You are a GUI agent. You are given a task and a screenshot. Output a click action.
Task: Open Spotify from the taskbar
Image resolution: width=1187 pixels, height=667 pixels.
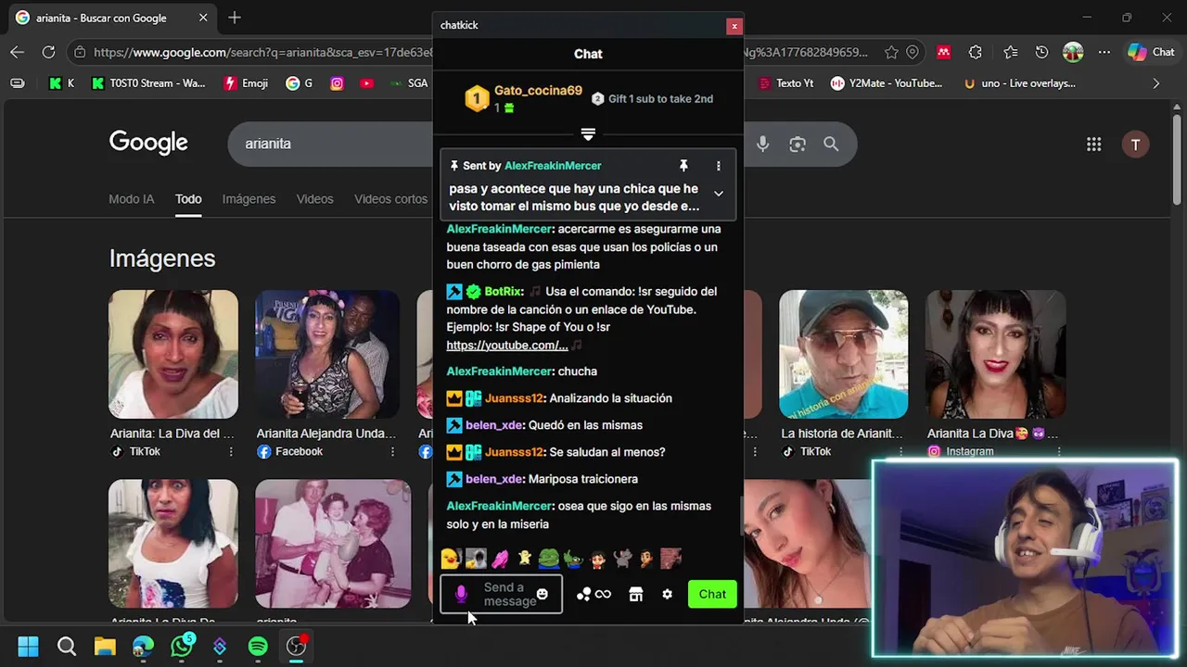(x=258, y=647)
